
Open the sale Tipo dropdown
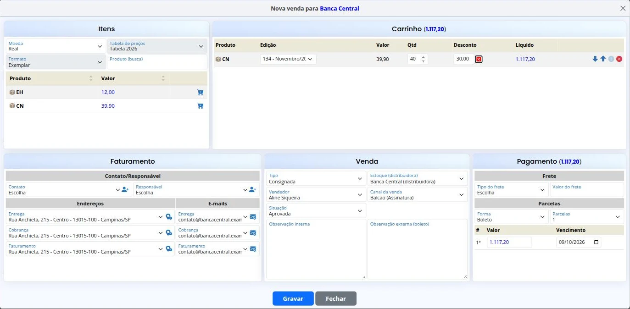point(316,179)
